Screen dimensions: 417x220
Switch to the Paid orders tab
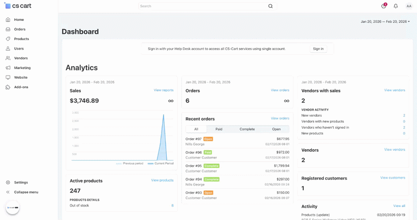(218, 129)
